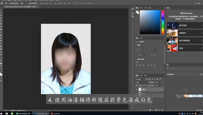
Task: Click the top layer's thumbnail
Action: click(x=140, y=89)
